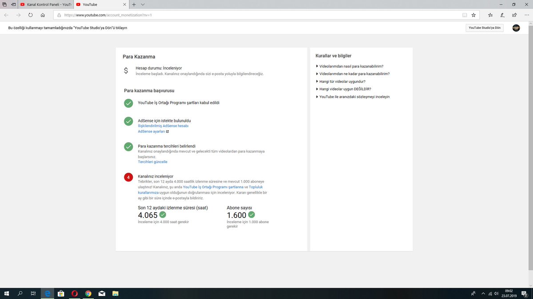Open File Explorer from taskbar
533x299 pixels.
(x=115, y=293)
